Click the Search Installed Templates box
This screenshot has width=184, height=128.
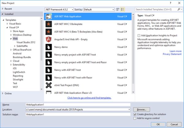(x=156, y=10)
